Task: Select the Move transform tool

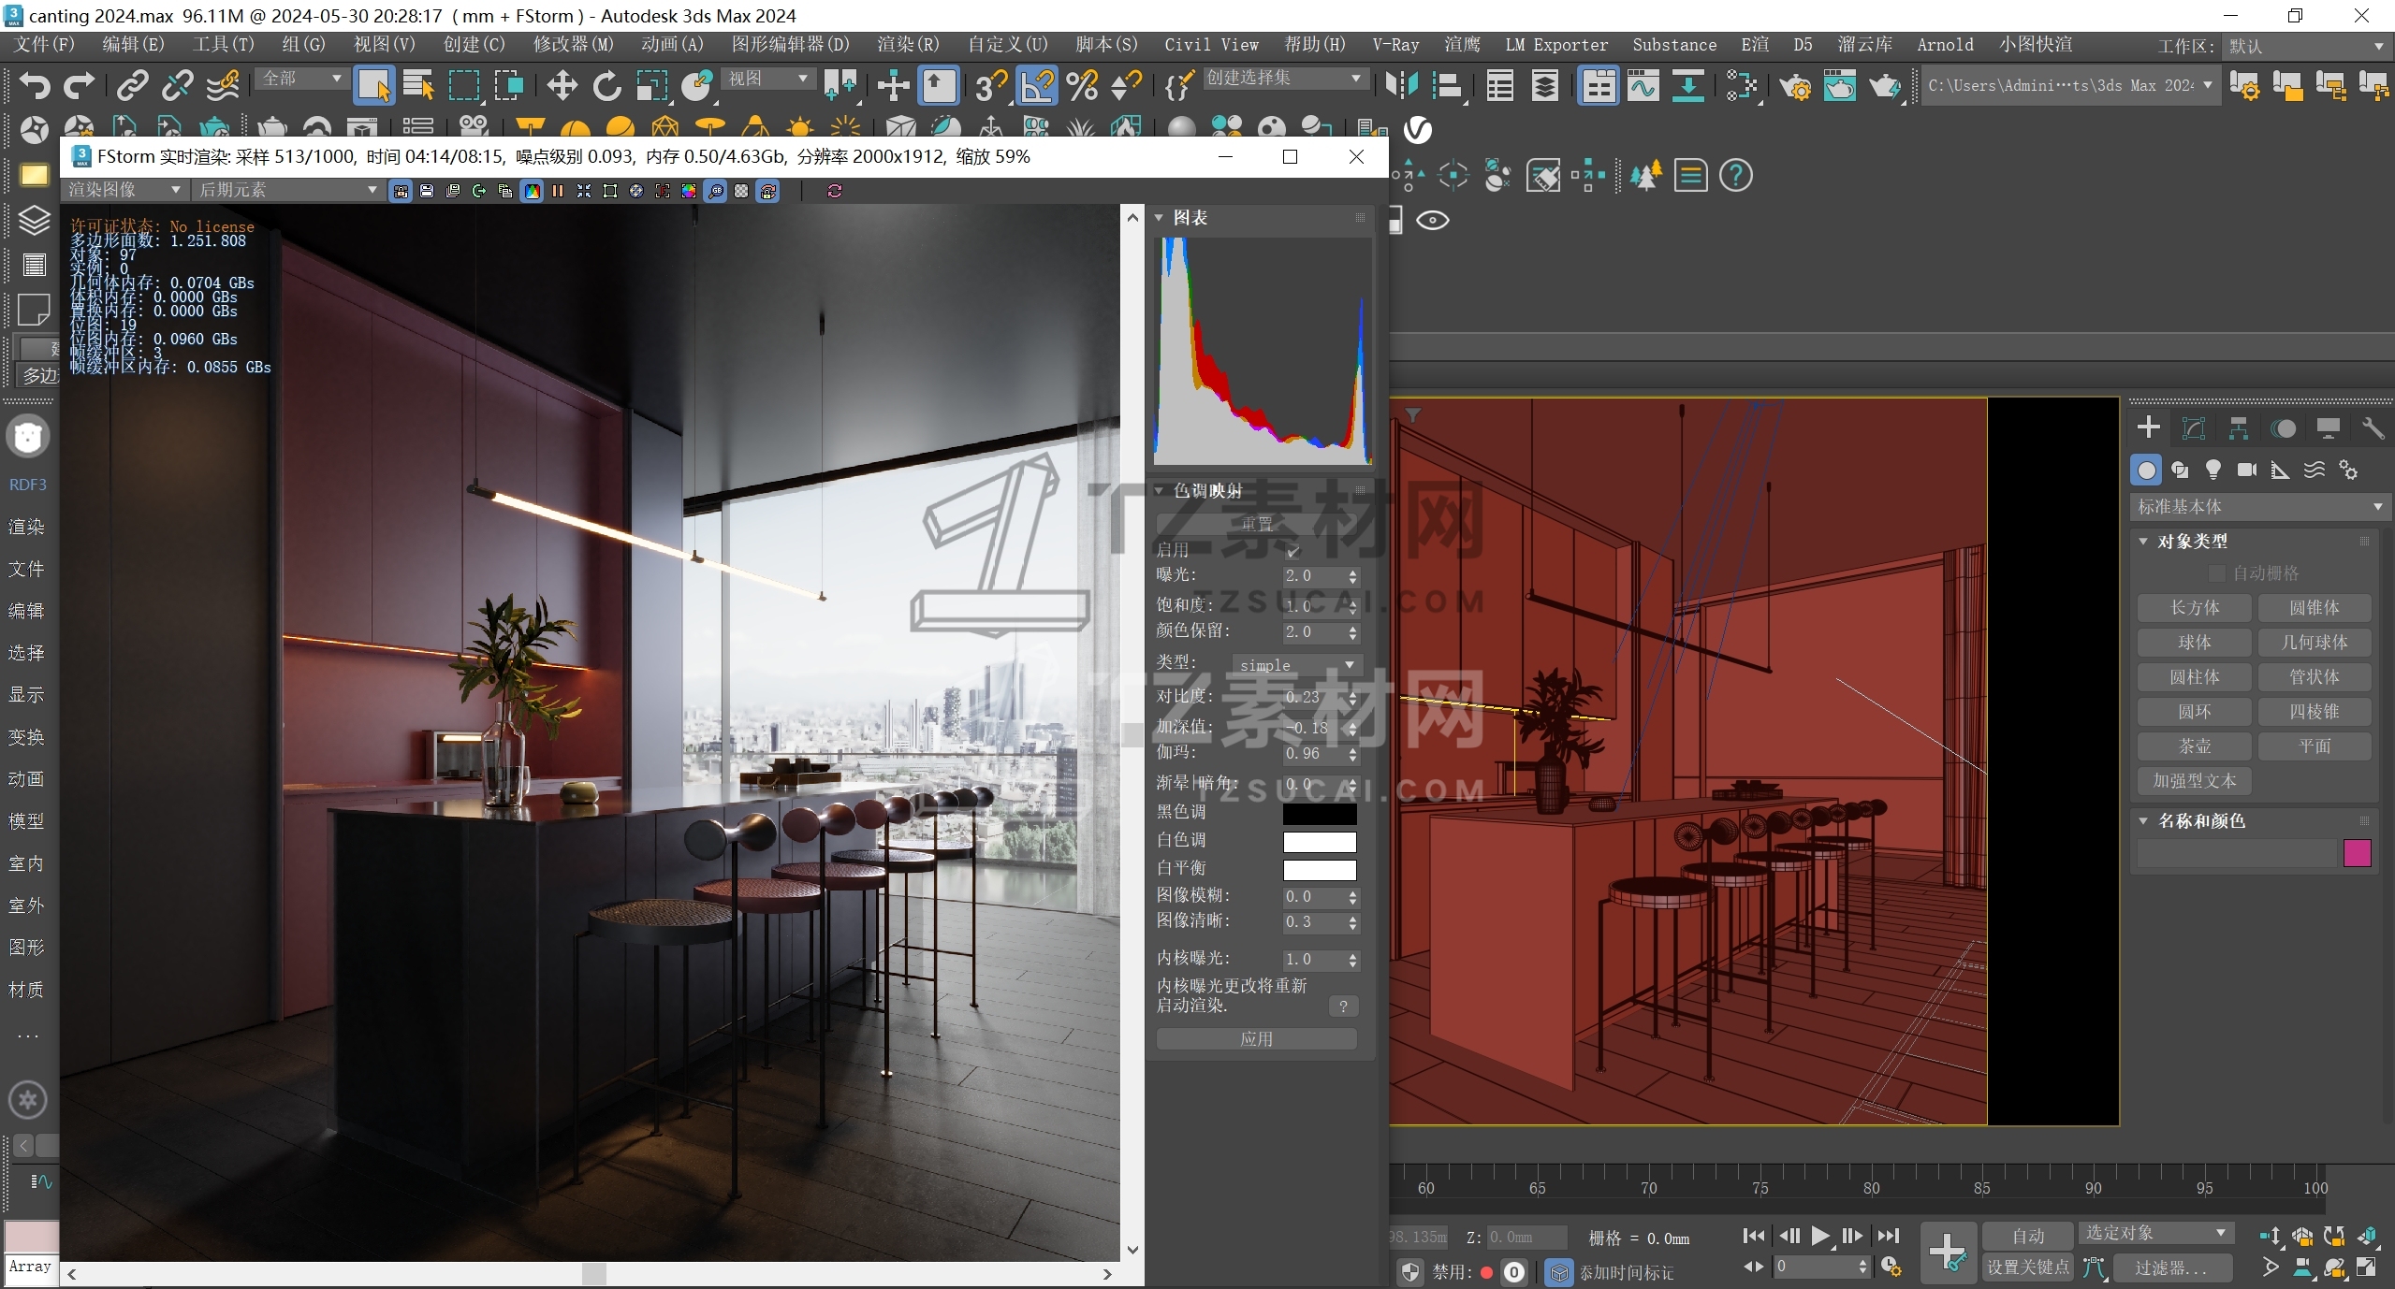Action: click(562, 86)
